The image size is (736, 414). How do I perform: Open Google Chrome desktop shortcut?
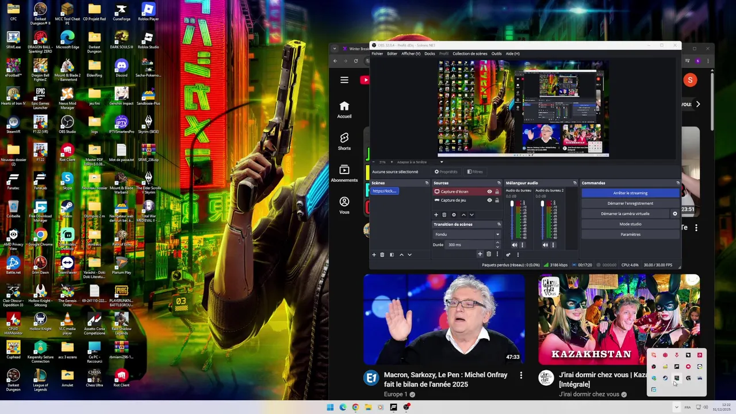pyautogui.click(x=40, y=237)
